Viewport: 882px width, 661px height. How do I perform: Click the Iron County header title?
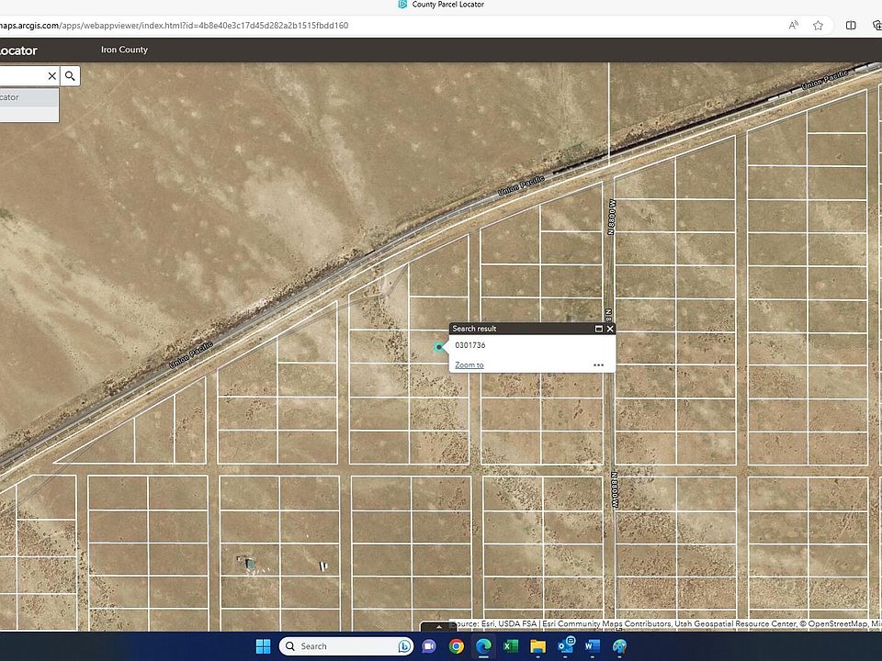(x=124, y=50)
